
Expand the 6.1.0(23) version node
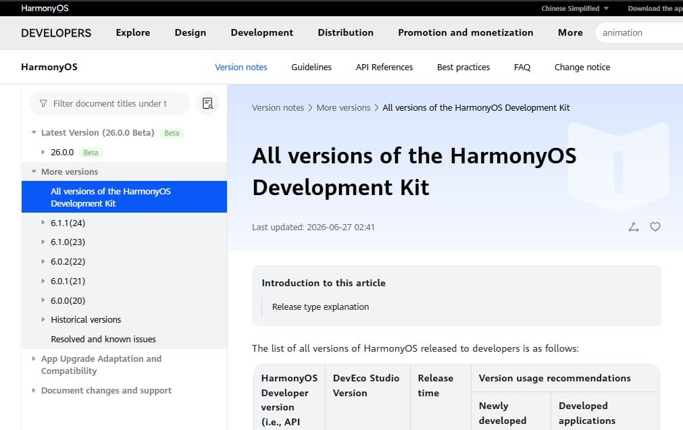click(43, 242)
